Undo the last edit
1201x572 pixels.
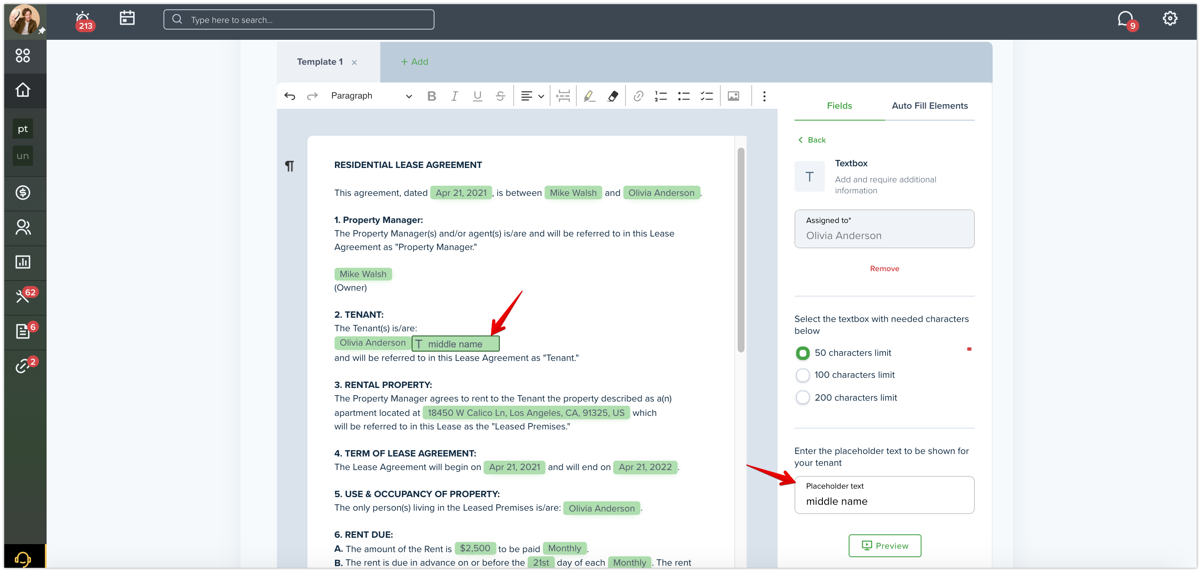click(x=290, y=96)
